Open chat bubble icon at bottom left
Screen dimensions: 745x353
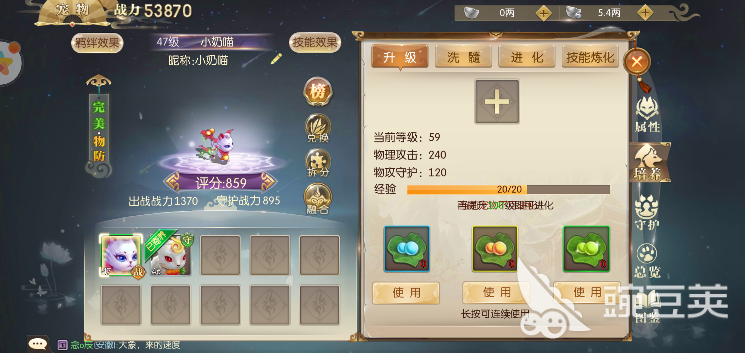coord(38,344)
